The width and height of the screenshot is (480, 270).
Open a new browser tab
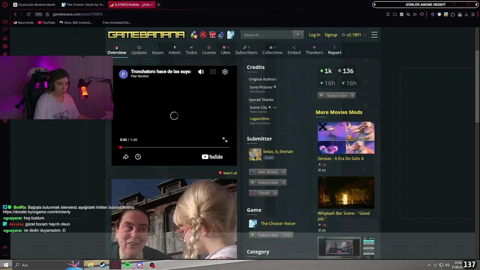coord(159,4)
